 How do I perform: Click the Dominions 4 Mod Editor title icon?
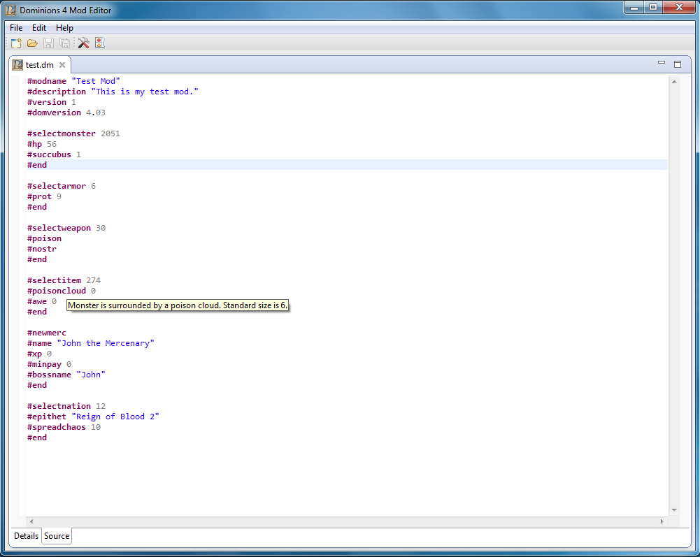click(10, 10)
